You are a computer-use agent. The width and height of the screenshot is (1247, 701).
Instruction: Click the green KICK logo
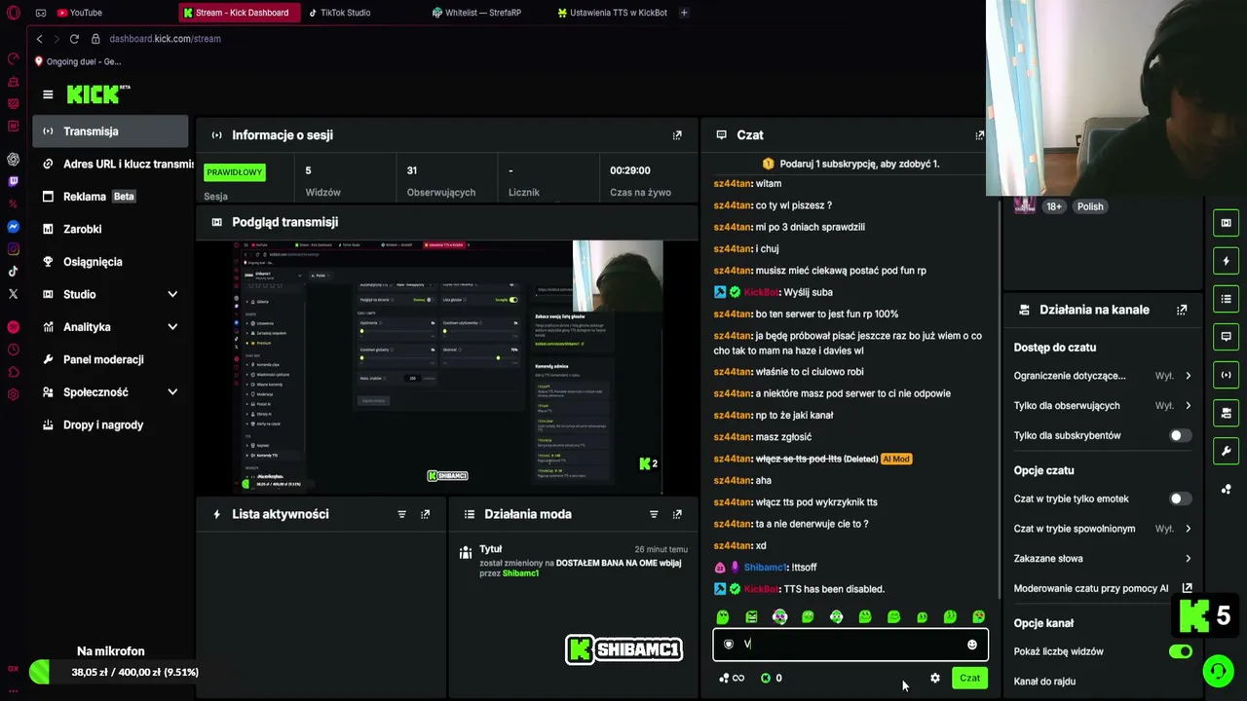(98, 94)
